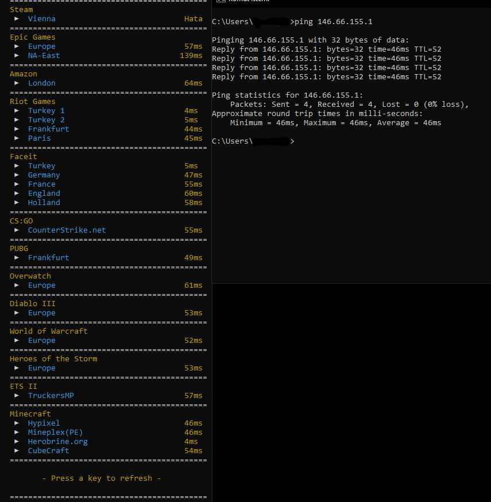Expand the Holland entry arrow
The image size is (491, 502).
pyautogui.click(x=17, y=203)
